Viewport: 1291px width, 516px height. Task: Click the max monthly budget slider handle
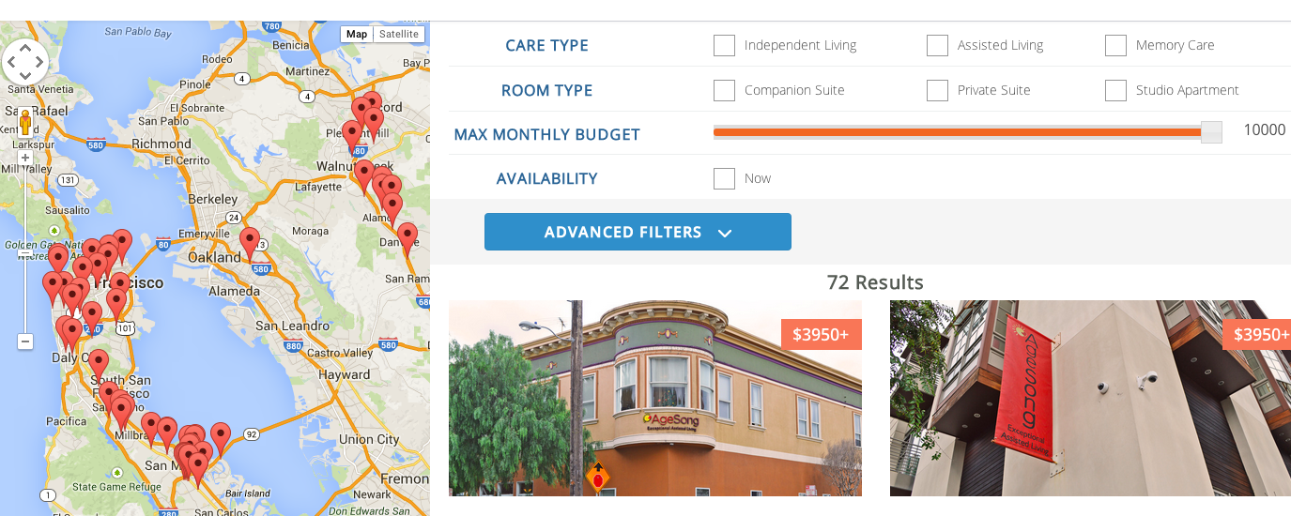pyautogui.click(x=1211, y=132)
